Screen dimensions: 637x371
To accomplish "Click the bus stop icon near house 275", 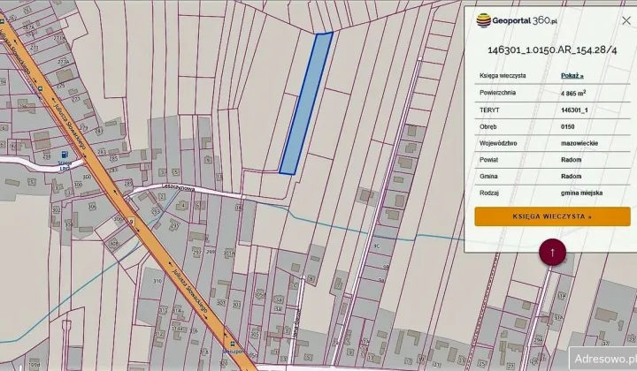I will 40,89.
